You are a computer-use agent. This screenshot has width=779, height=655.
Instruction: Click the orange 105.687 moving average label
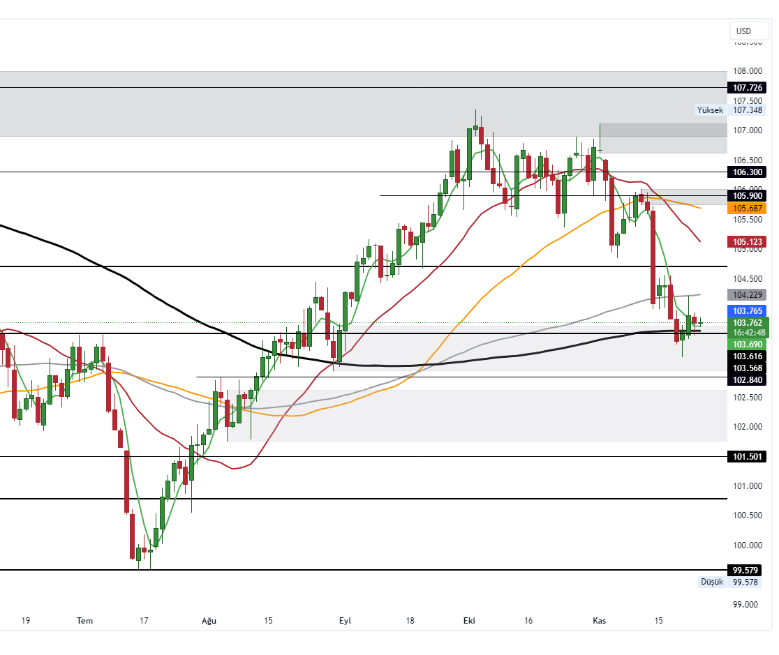click(x=746, y=209)
